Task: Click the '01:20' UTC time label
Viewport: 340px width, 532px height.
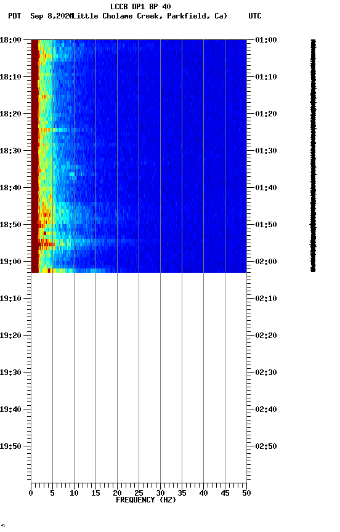Action: [x=266, y=114]
